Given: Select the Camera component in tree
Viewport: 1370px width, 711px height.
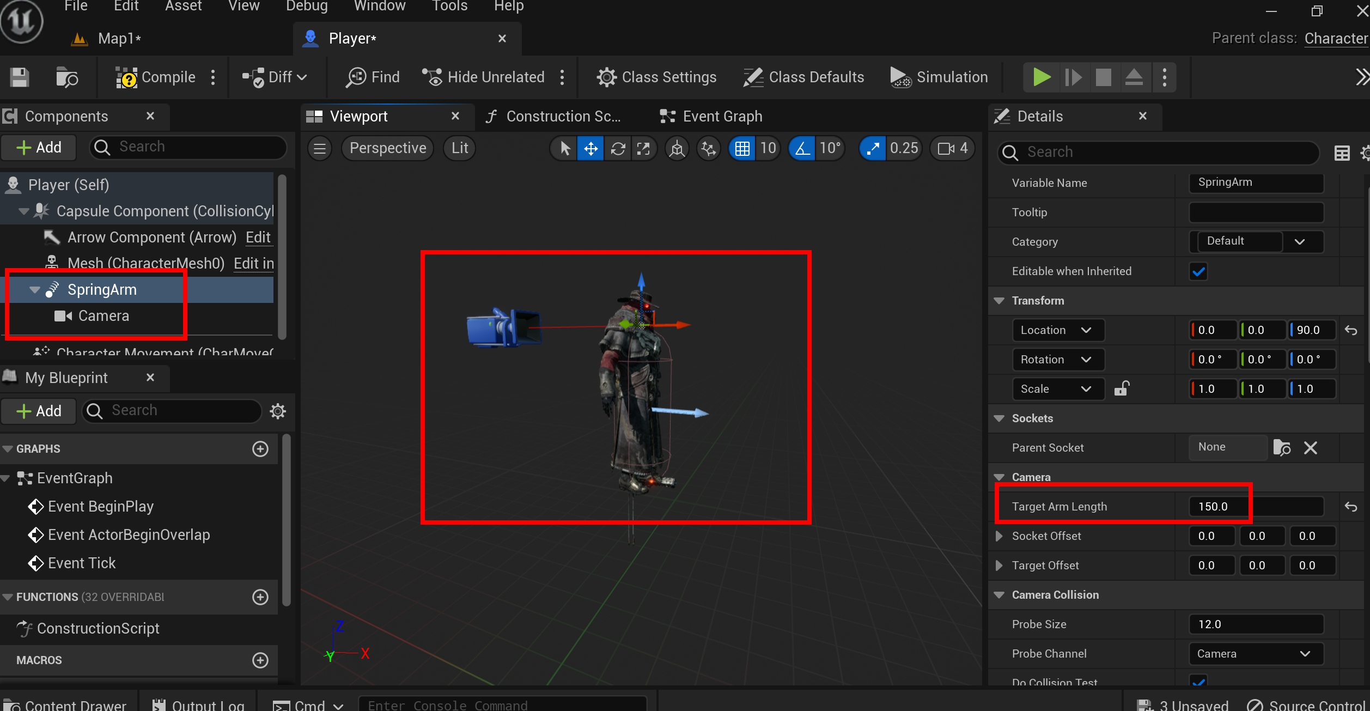Looking at the screenshot, I should coord(103,316).
